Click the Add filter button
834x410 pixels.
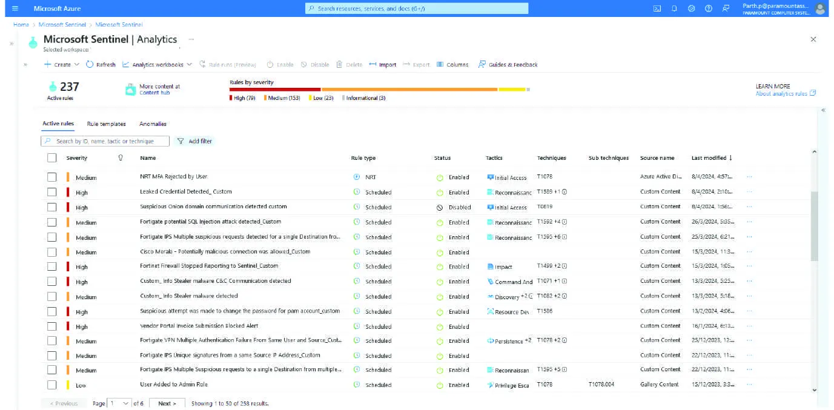[194, 141]
